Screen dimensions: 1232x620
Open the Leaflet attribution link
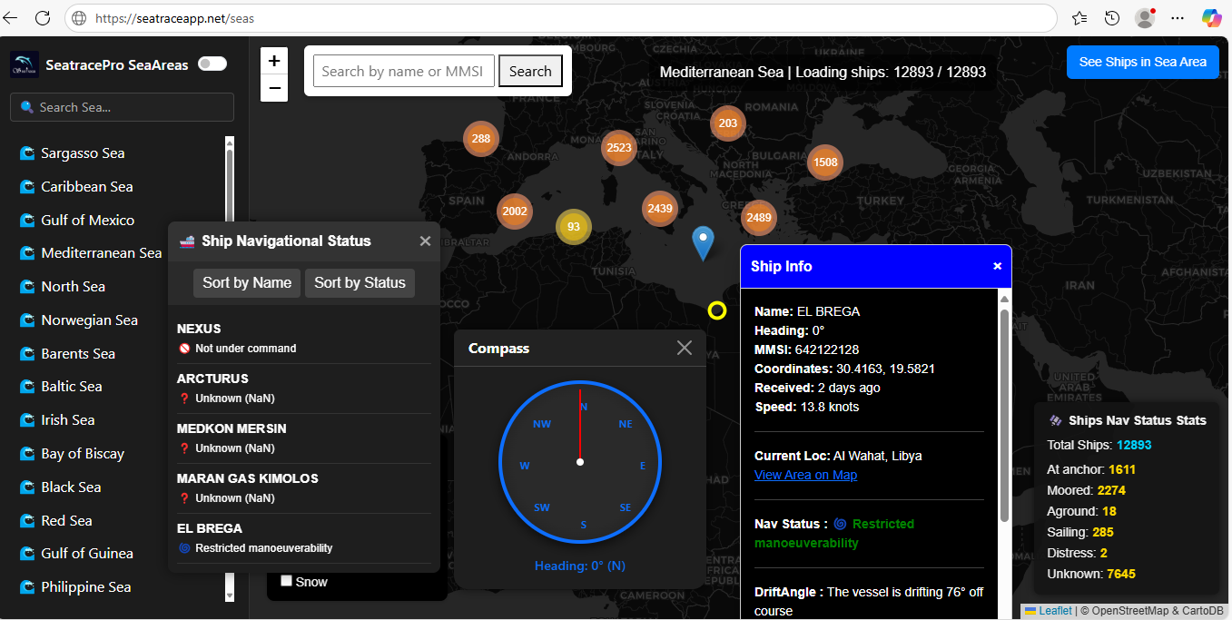1055,611
